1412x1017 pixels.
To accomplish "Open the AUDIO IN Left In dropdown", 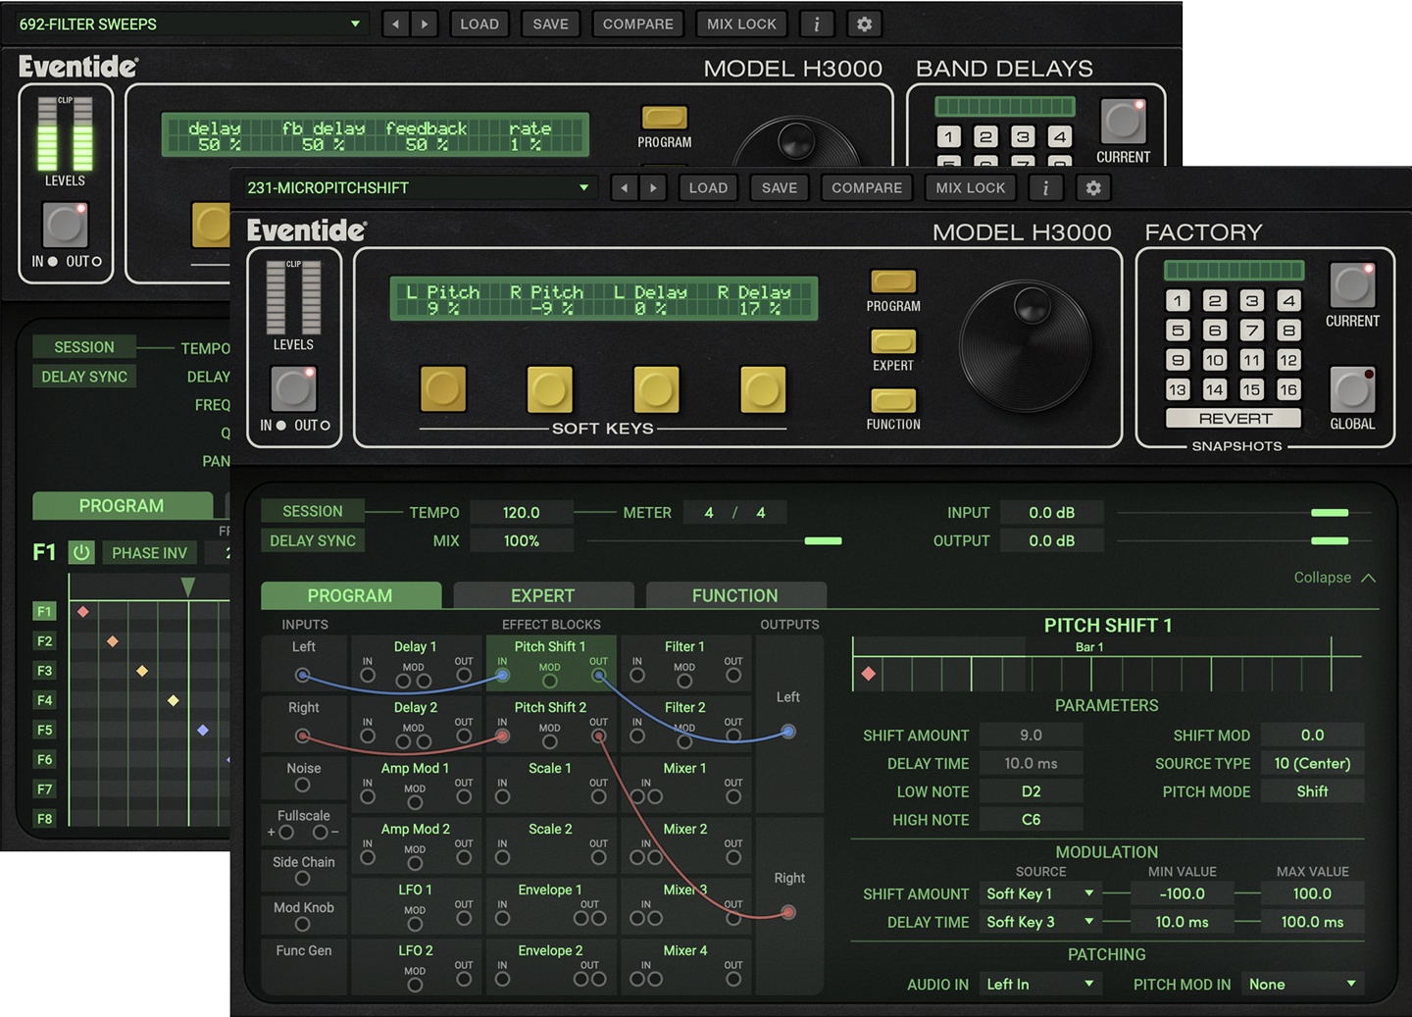I will [x=1040, y=984].
